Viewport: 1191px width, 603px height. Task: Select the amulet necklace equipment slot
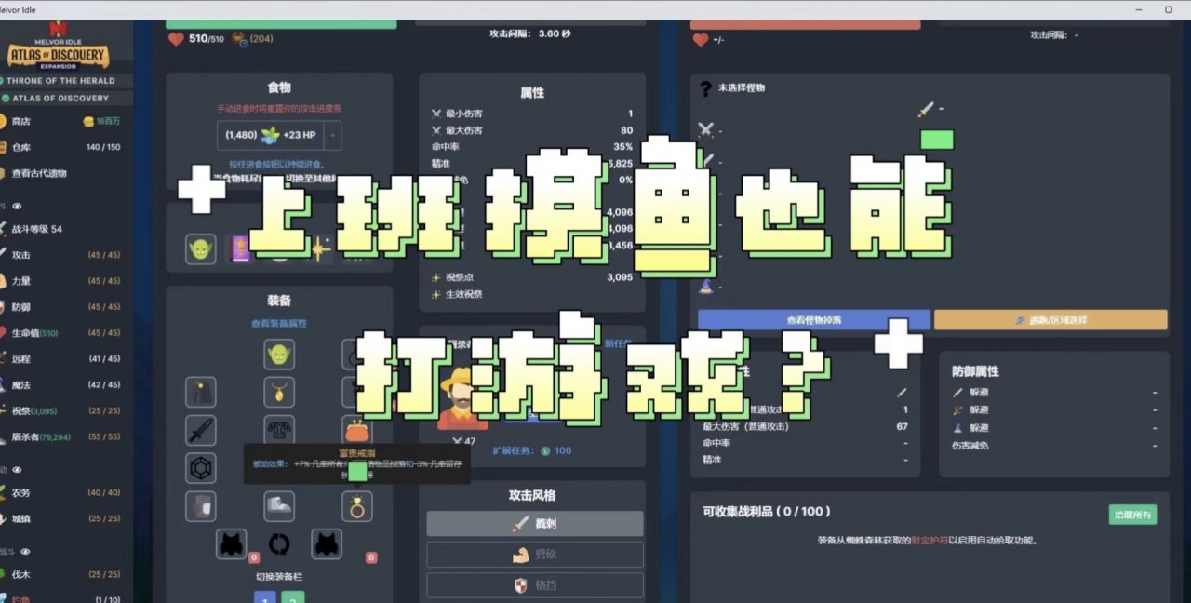tap(279, 393)
